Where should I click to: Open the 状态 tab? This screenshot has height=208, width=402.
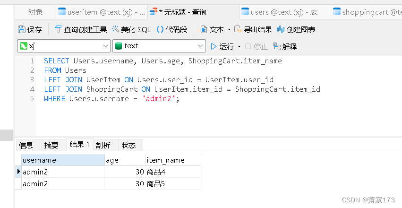131,145
